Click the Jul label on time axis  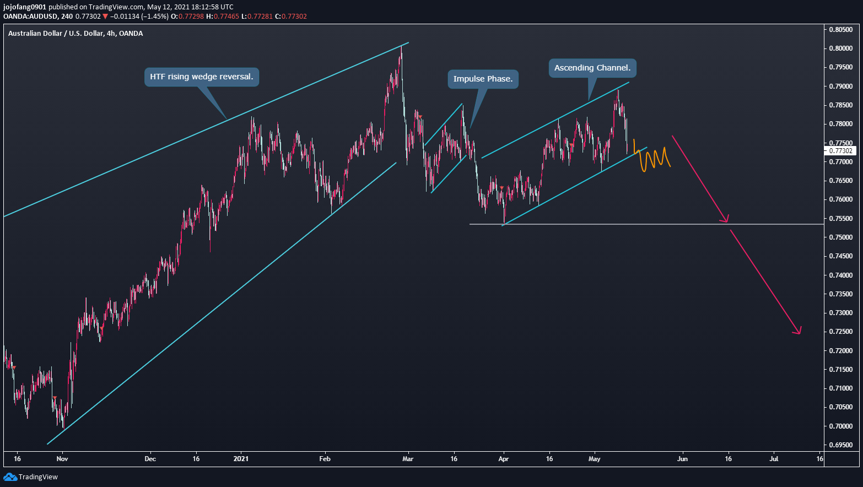tap(774, 458)
